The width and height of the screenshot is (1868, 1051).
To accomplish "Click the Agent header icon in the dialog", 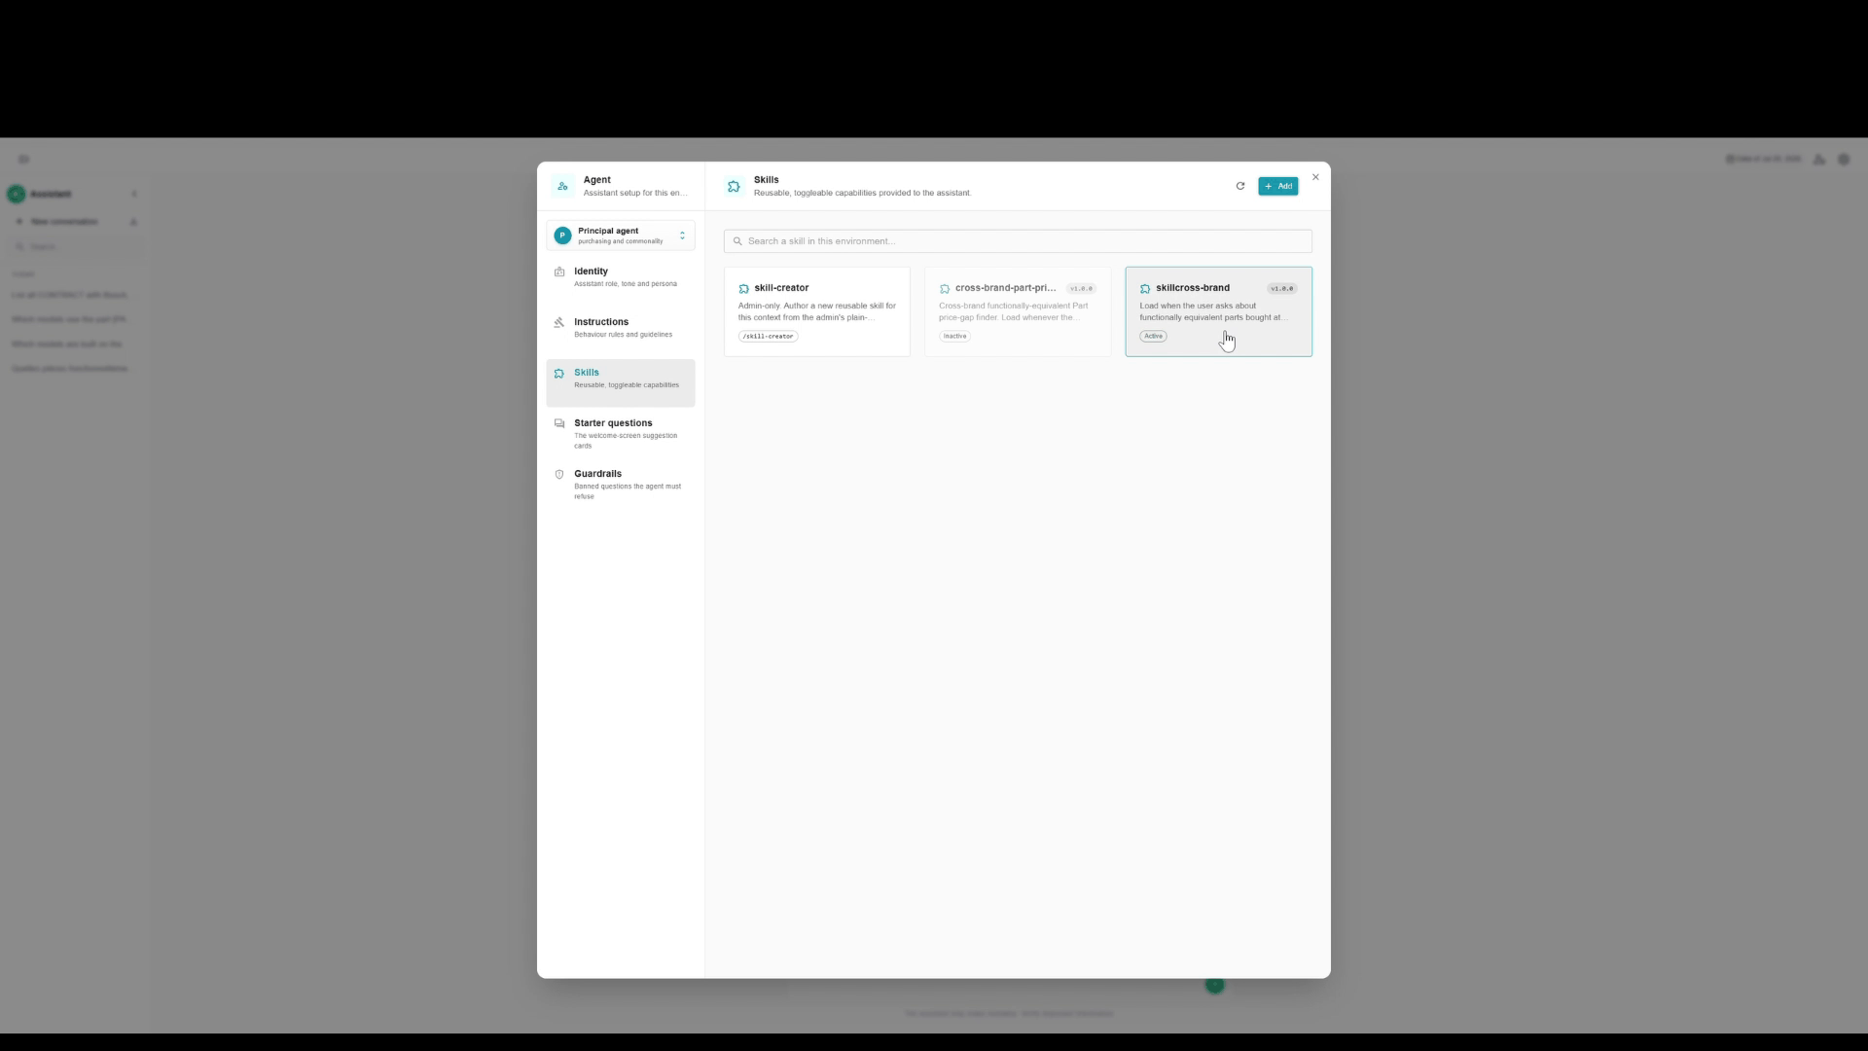I will pos(562,186).
